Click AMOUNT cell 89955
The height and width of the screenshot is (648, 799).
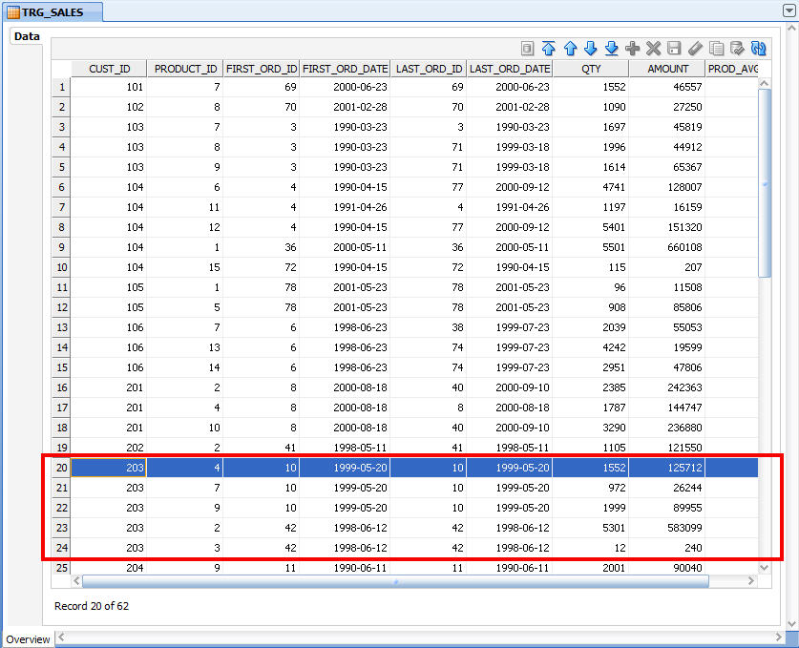tap(667, 508)
